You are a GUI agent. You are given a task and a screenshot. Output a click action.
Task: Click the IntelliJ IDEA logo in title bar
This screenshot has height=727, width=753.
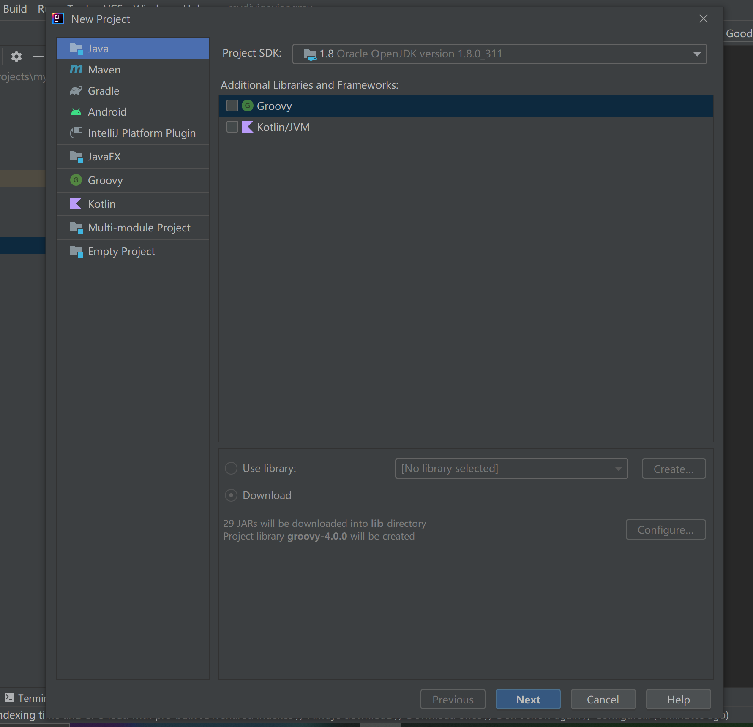coord(58,19)
